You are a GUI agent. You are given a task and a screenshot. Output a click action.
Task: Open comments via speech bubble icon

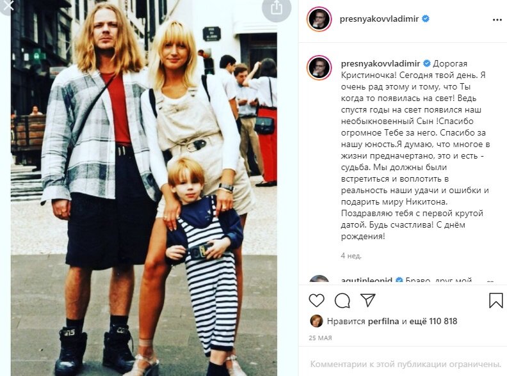(342, 301)
